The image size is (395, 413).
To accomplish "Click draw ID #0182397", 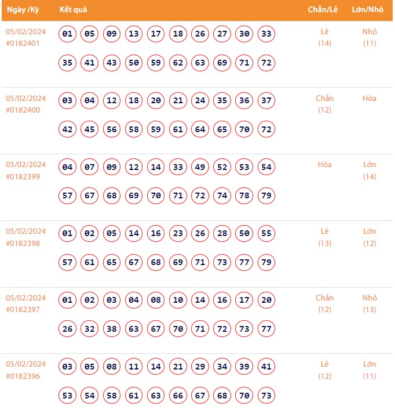I will [x=23, y=309].
